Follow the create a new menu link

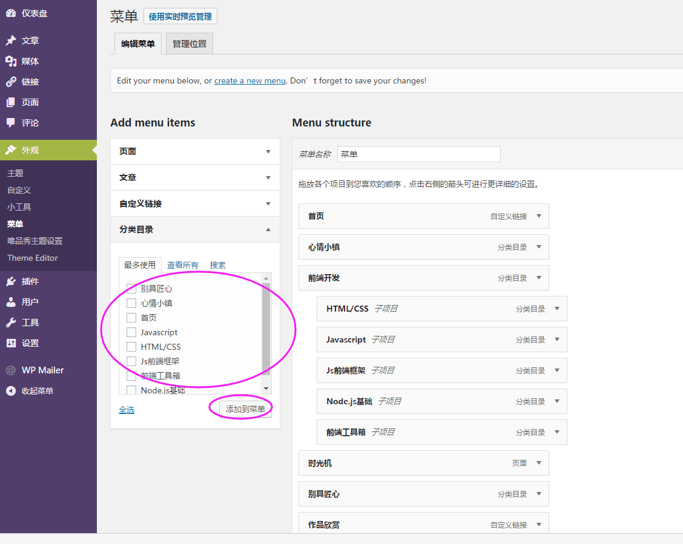tap(249, 80)
